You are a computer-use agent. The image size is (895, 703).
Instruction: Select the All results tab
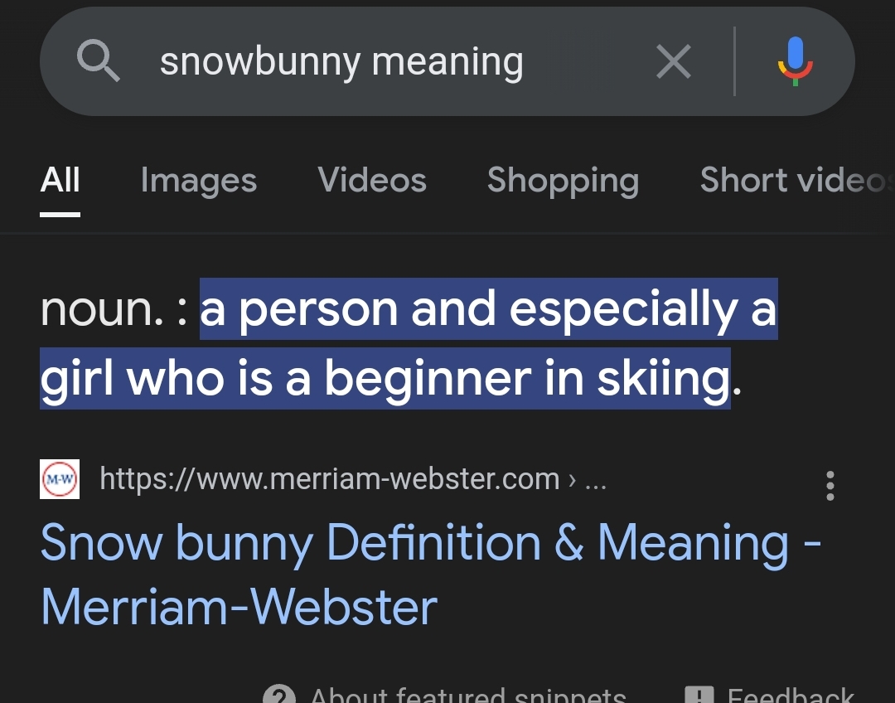[60, 181]
